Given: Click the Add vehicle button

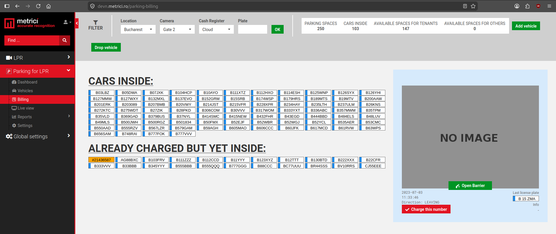Looking at the screenshot, I should (x=526, y=26).
